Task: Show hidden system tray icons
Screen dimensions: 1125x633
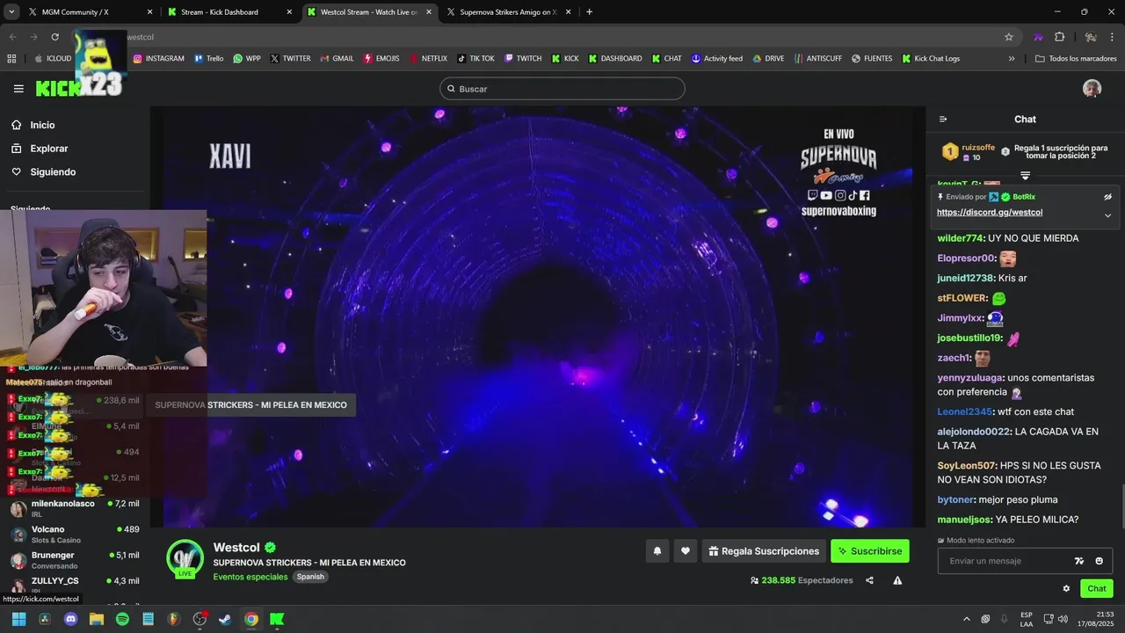Action: point(968,619)
